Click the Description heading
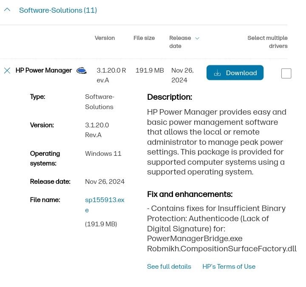 click(170, 97)
